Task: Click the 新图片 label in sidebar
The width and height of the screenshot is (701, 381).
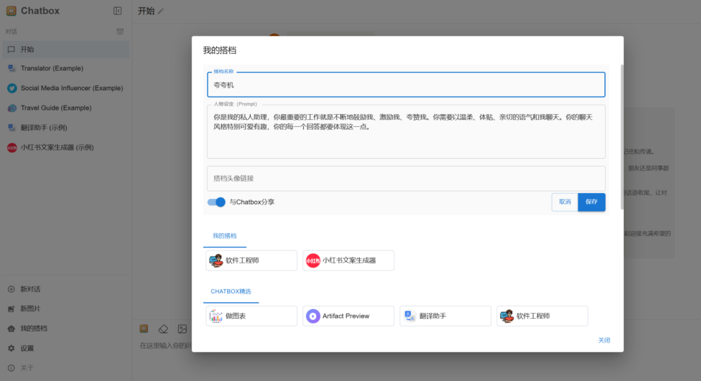Action: click(x=31, y=308)
